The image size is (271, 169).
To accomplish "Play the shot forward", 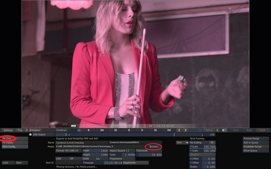I will tap(142, 130).
